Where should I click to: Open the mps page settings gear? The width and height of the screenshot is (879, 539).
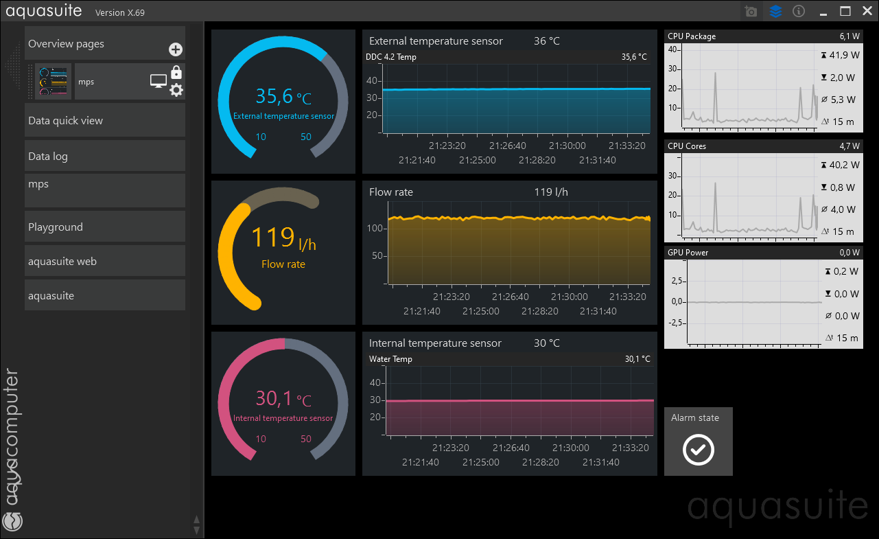point(176,90)
